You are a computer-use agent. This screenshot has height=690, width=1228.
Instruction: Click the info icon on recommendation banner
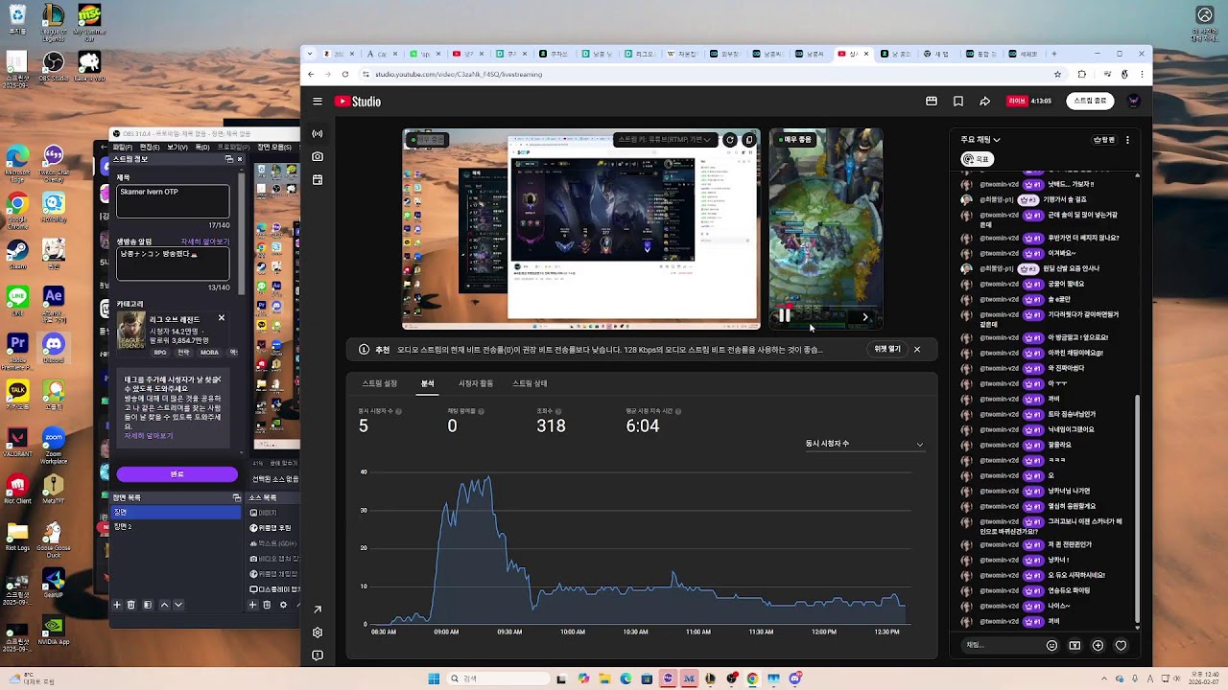(364, 350)
